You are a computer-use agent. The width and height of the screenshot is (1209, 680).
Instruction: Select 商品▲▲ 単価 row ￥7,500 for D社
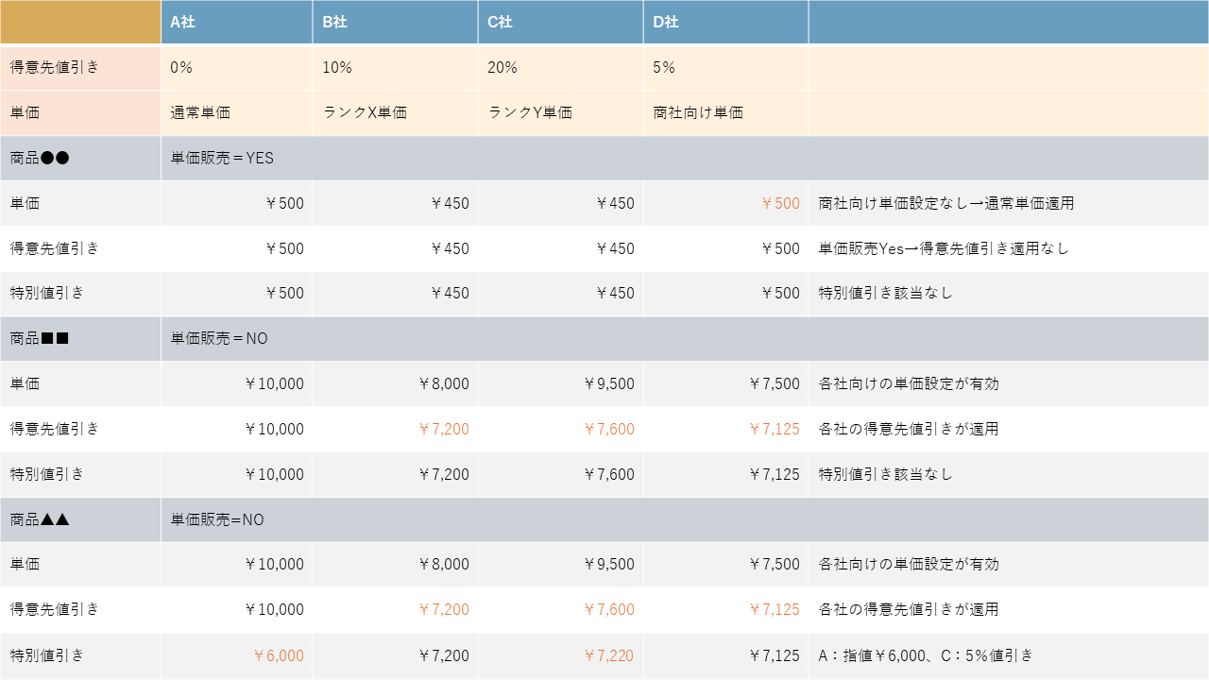725,564
